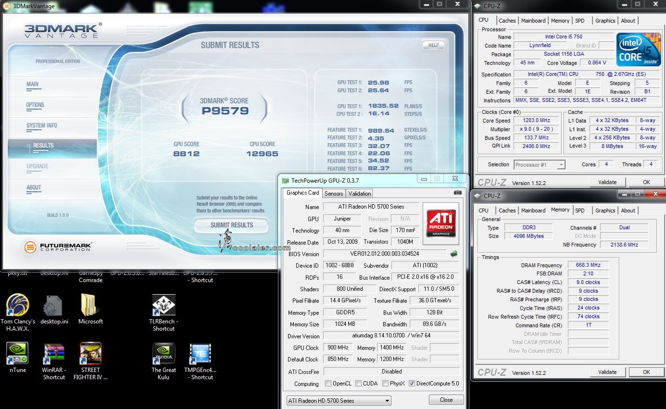Click the SUBMIT RESULTS button

point(231,225)
